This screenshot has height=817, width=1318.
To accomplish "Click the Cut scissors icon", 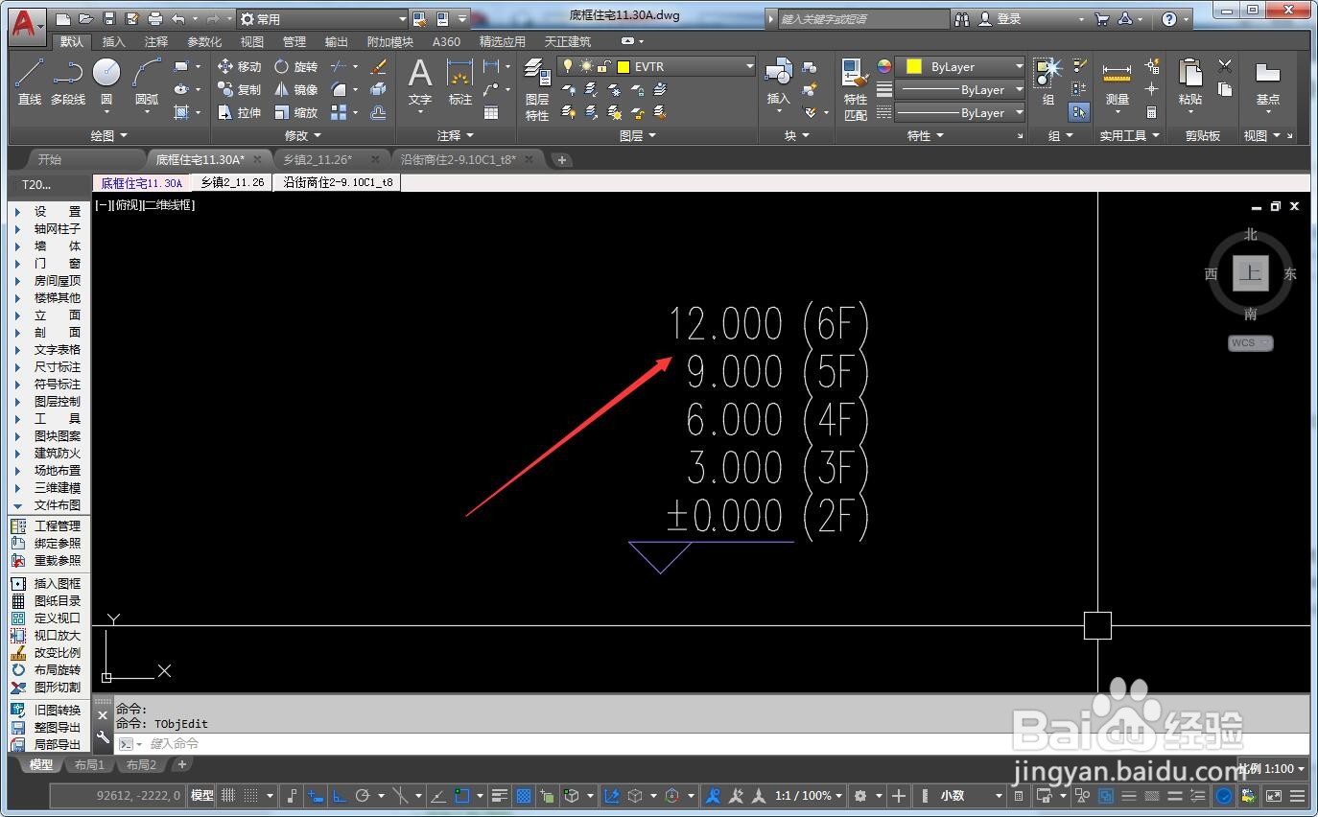I will (x=1225, y=66).
